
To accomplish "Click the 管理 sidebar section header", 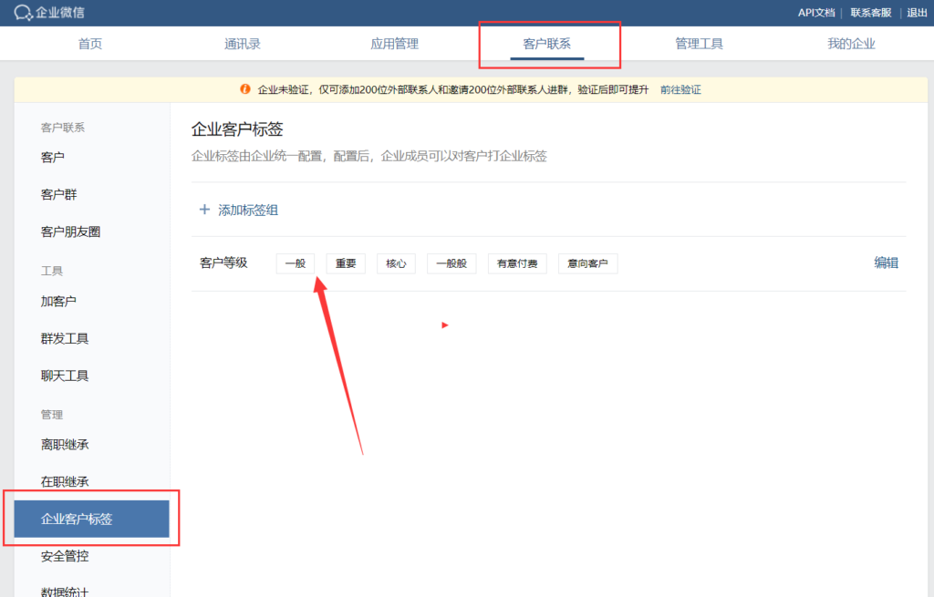I will pos(51,415).
